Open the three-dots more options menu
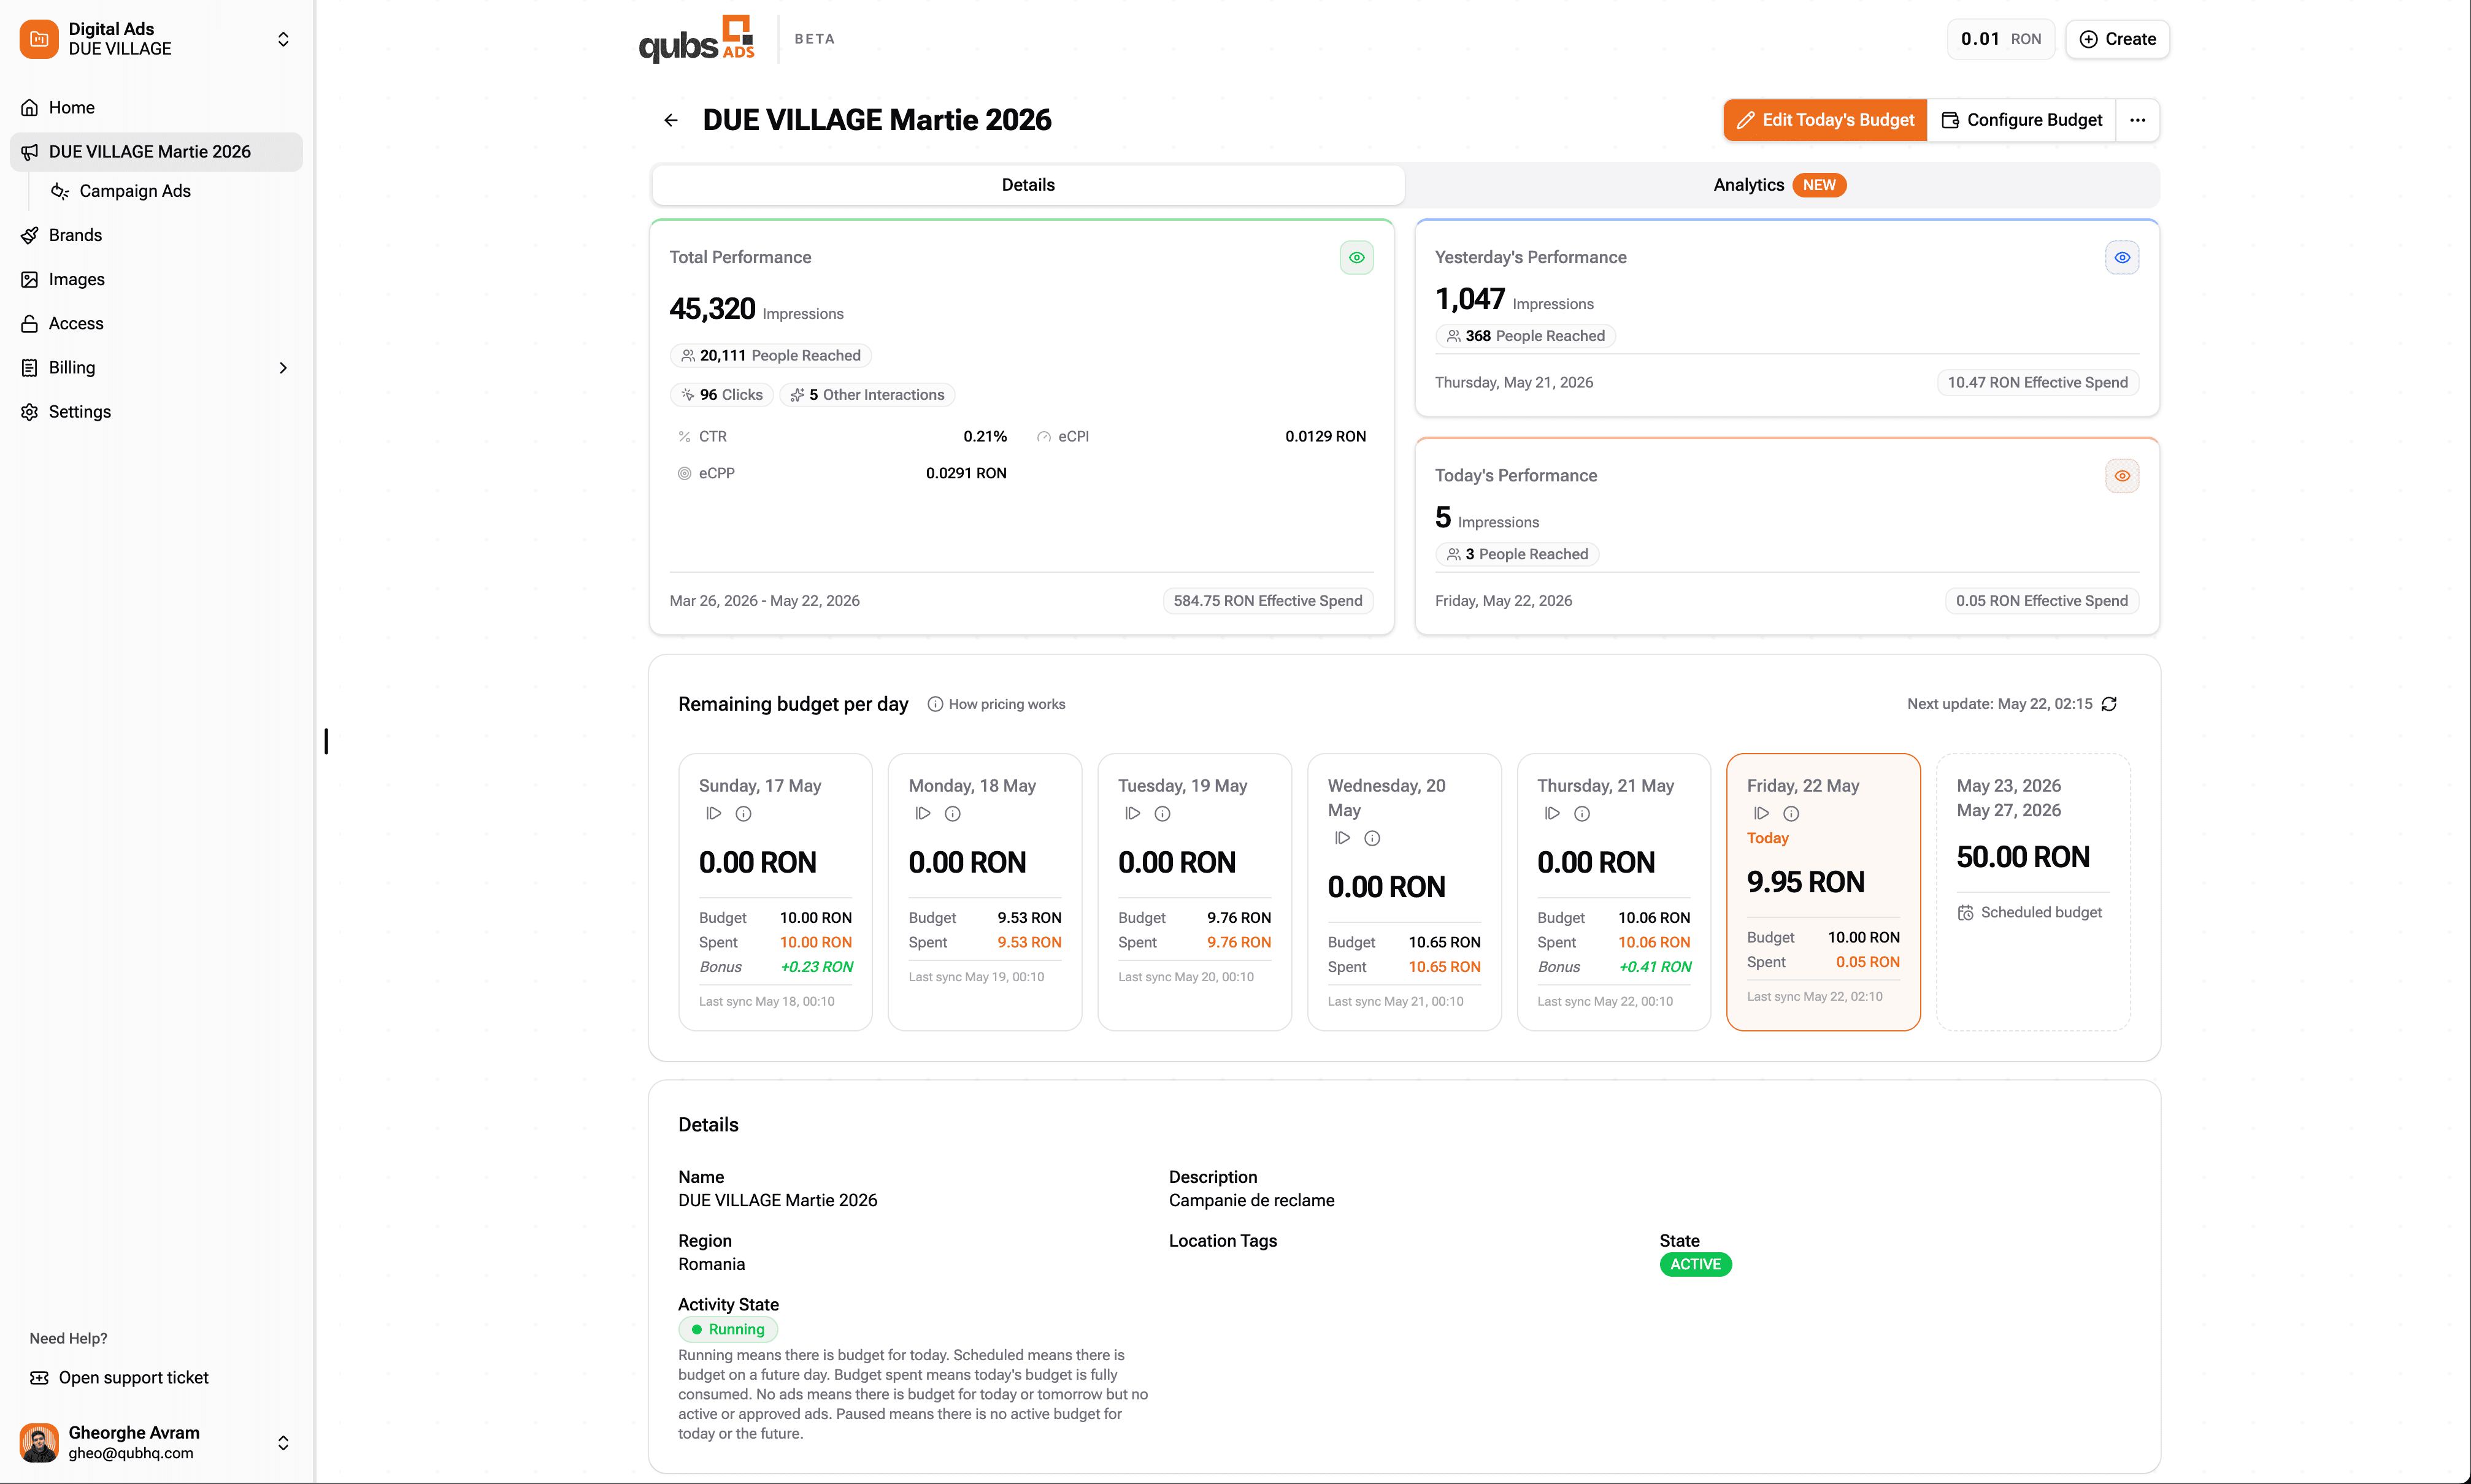Viewport: 2471px width, 1484px height. pos(2137,120)
